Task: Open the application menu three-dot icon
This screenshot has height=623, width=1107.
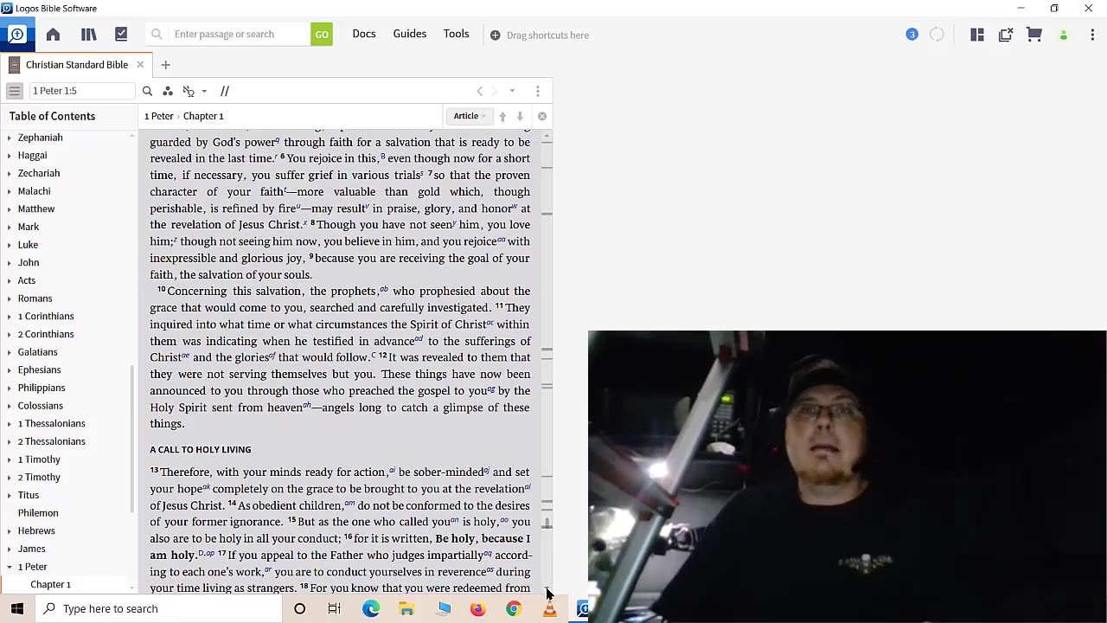Action: pyautogui.click(x=1092, y=35)
